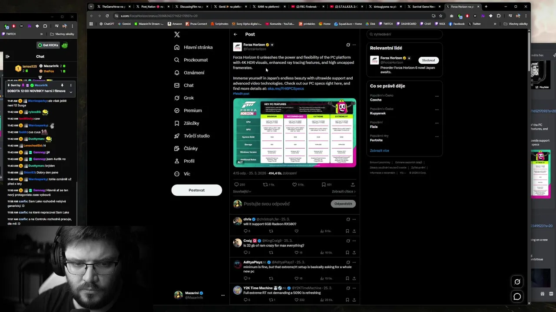
Task: Open Záložky bookmarks in X sidebar
Action: point(187,123)
